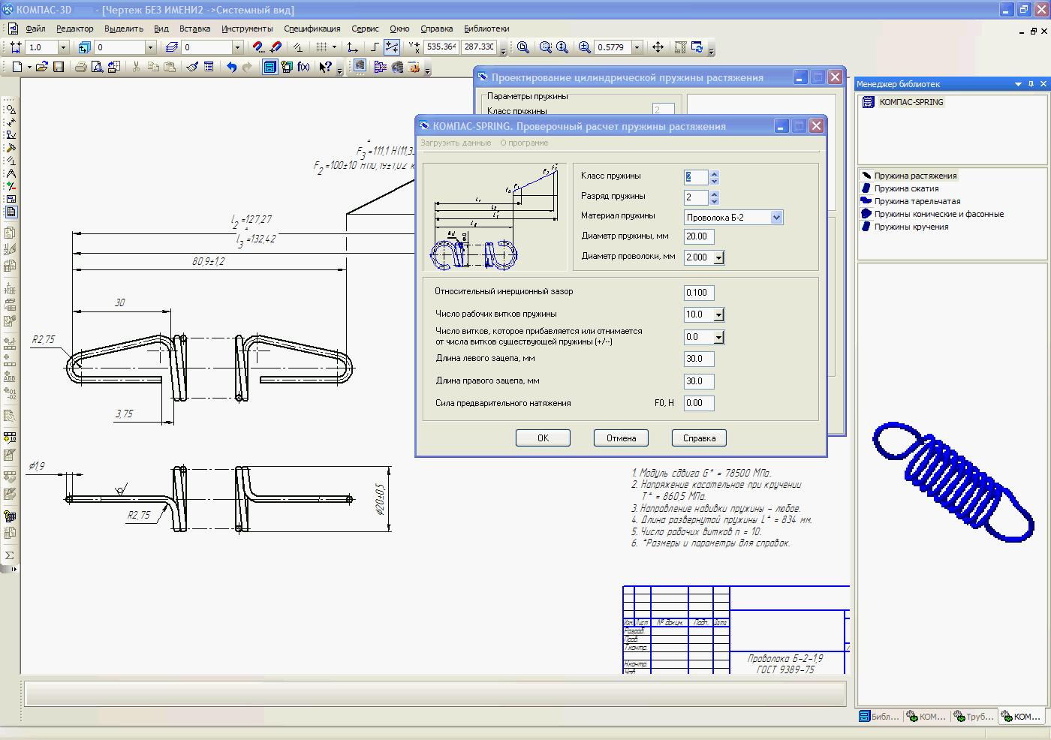Screen dimensions: 1051x740
Task: Open the Материал пружины dropdown
Action: 776,218
